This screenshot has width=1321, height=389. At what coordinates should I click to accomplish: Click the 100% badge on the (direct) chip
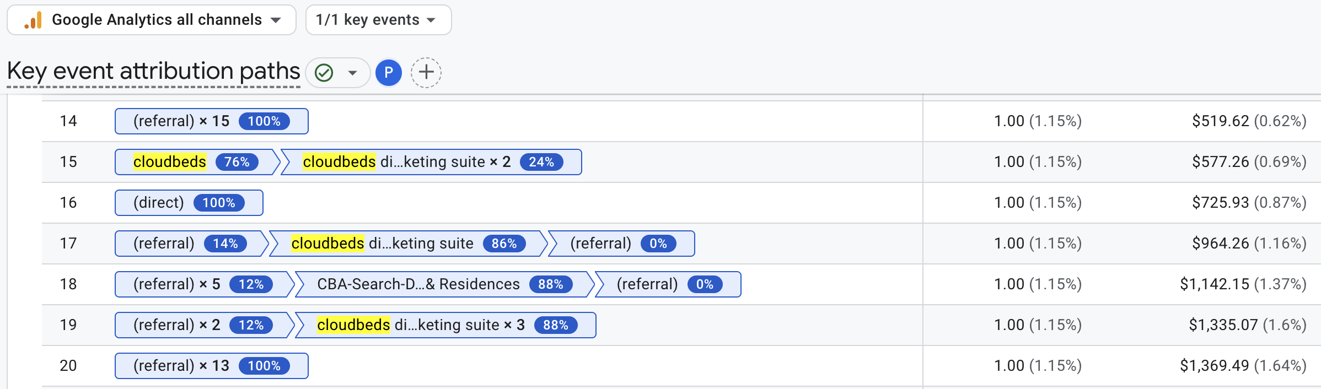point(220,202)
